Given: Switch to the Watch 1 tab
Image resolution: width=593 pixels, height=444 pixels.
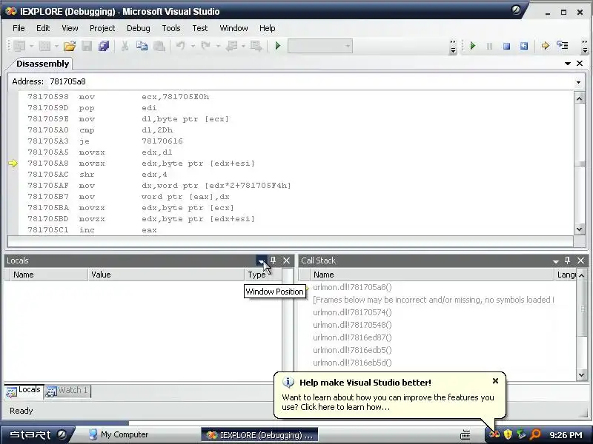Looking at the screenshot, I should pyautogui.click(x=67, y=391).
